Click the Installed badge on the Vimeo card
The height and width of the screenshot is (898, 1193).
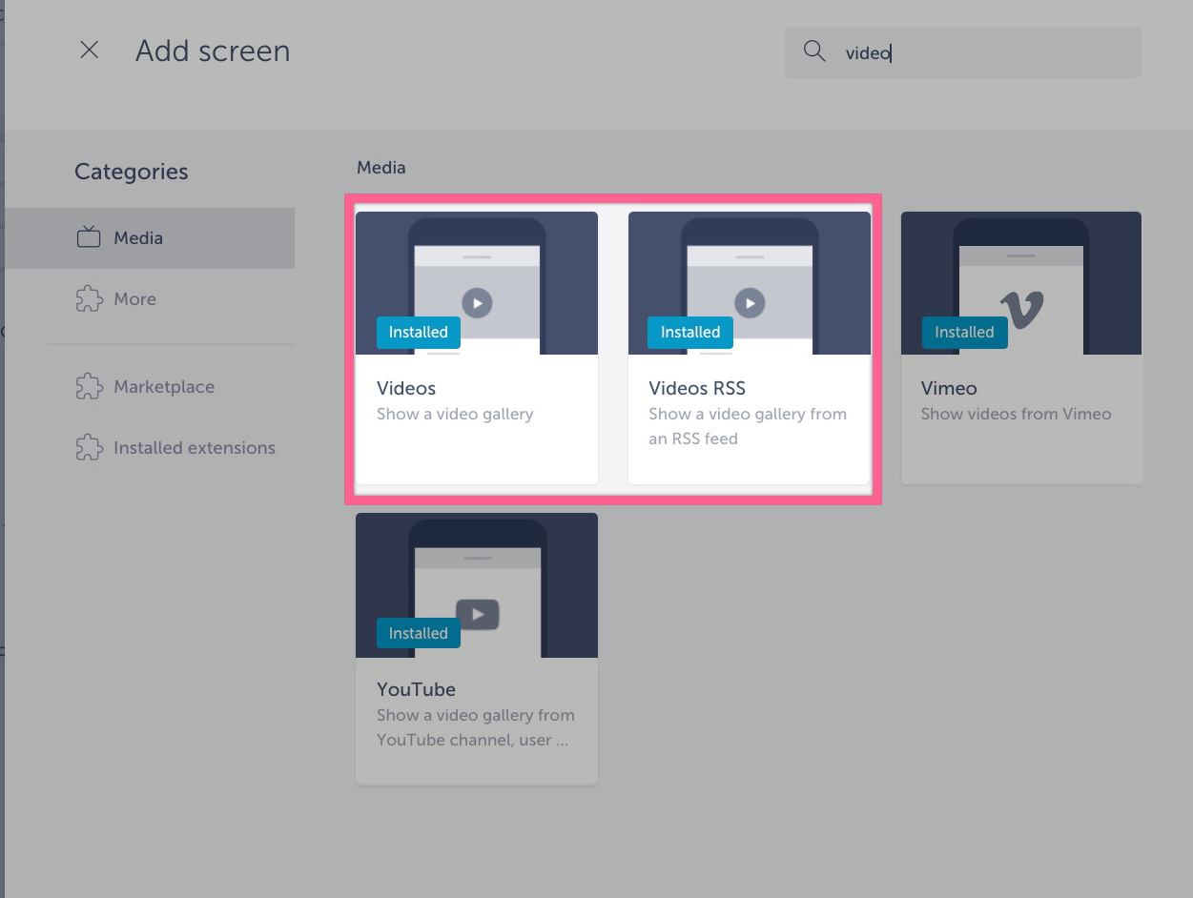point(964,332)
